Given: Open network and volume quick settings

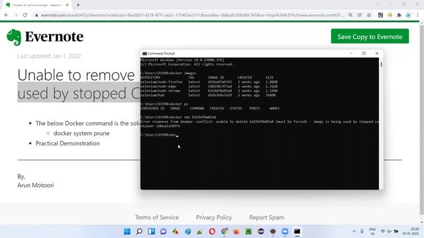Looking at the screenshot, I should (390, 231).
